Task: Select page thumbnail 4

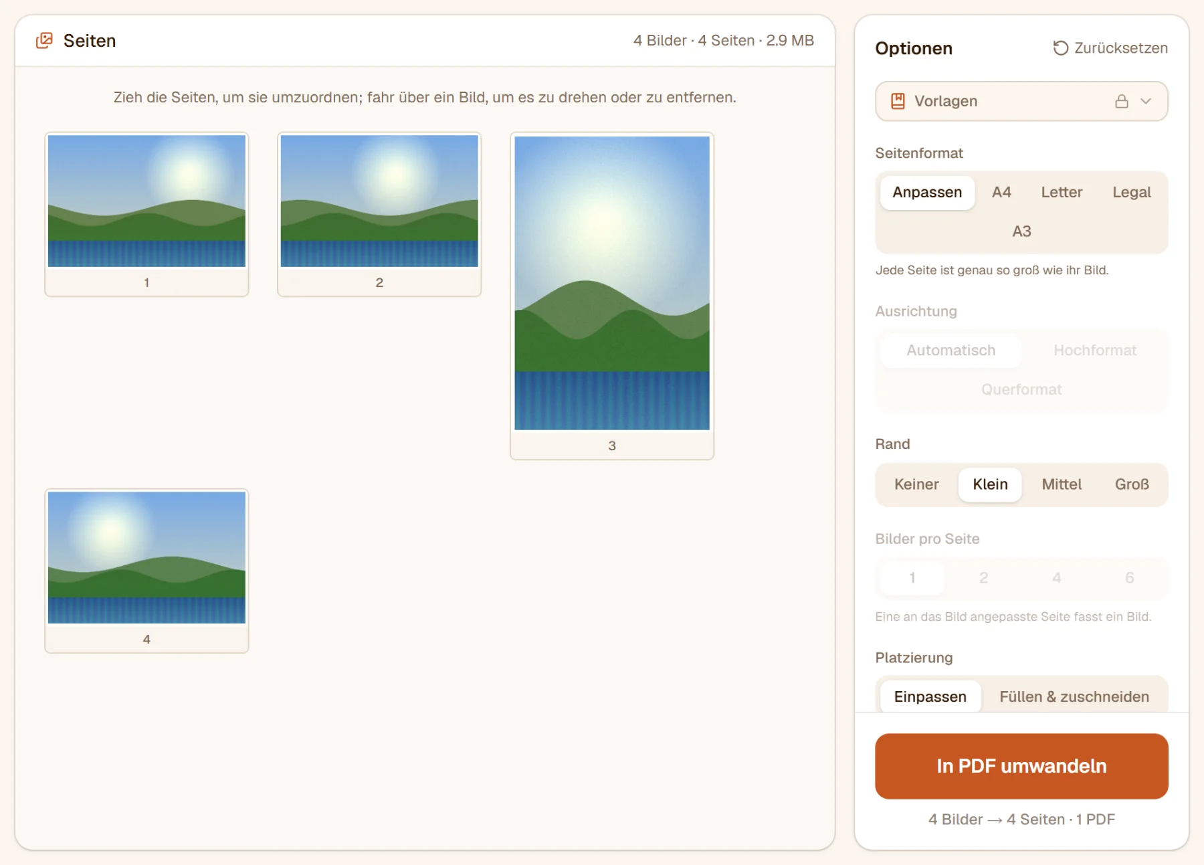Action: [146, 571]
